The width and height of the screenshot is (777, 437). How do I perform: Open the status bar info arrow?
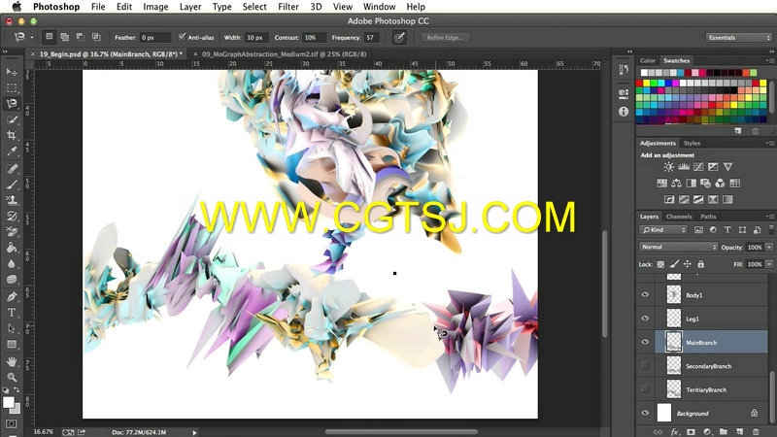pos(194,432)
